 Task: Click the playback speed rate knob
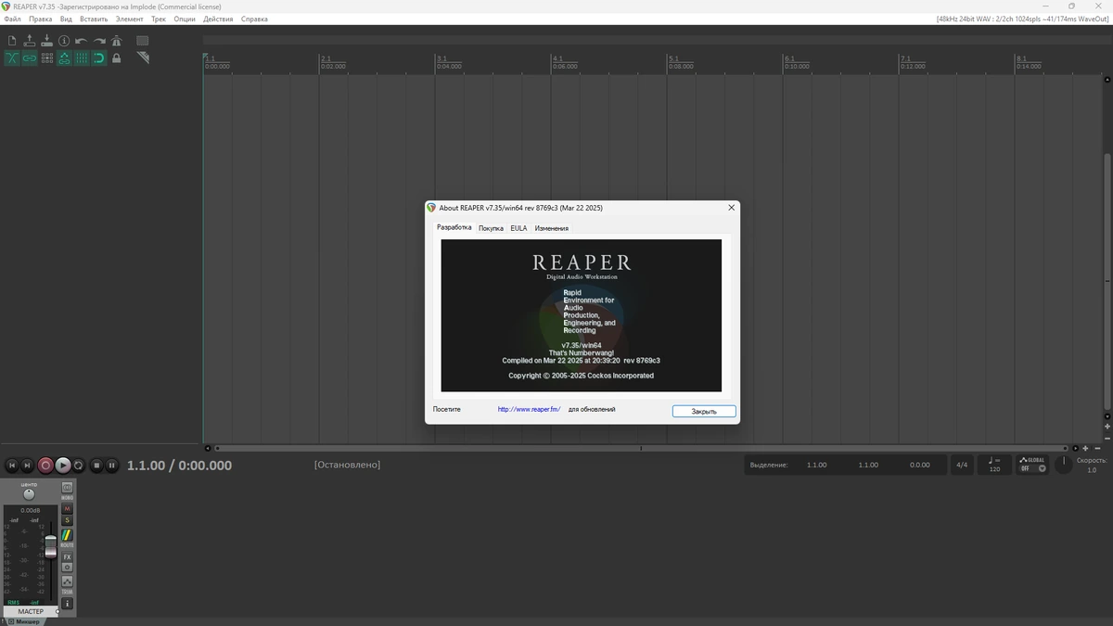coord(1064,465)
